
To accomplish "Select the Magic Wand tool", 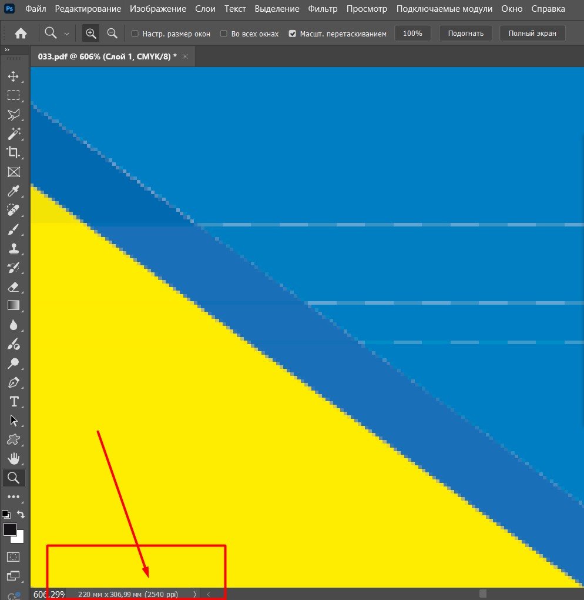I will [x=14, y=134].
